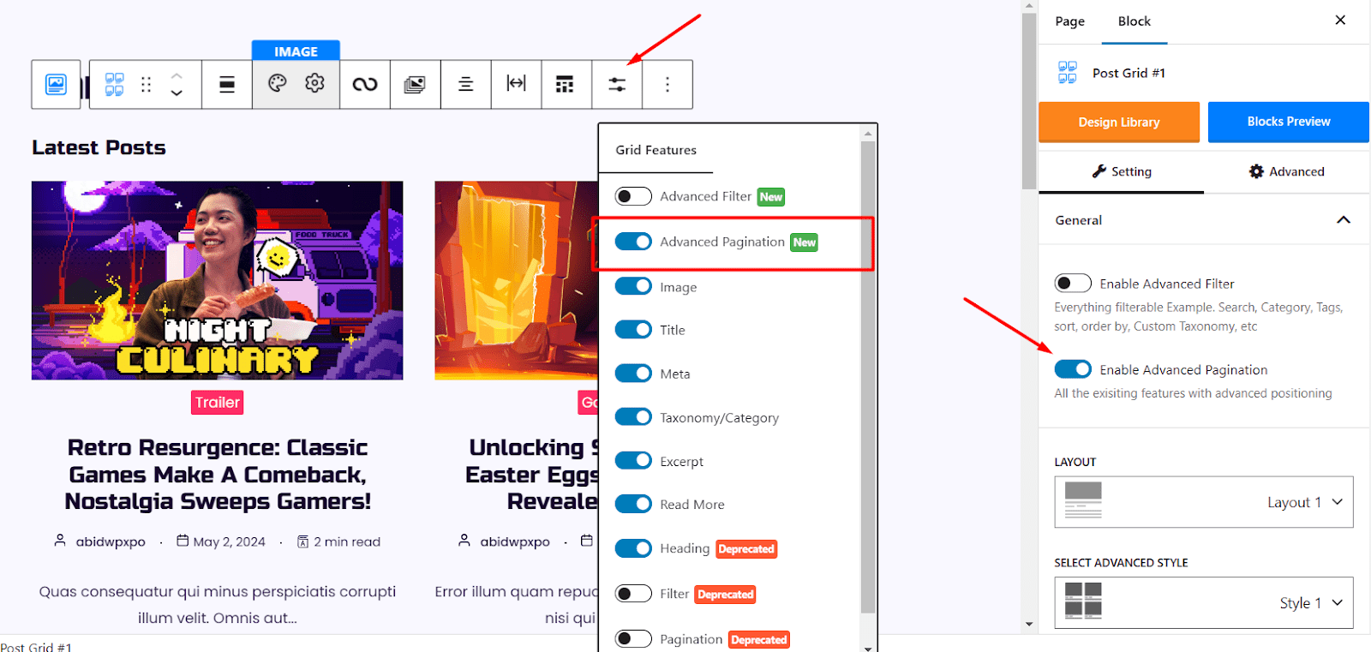Click the 2 min read text
Image resolution: width=1371 pixels, height=652 pixels.
click(347, 541)
